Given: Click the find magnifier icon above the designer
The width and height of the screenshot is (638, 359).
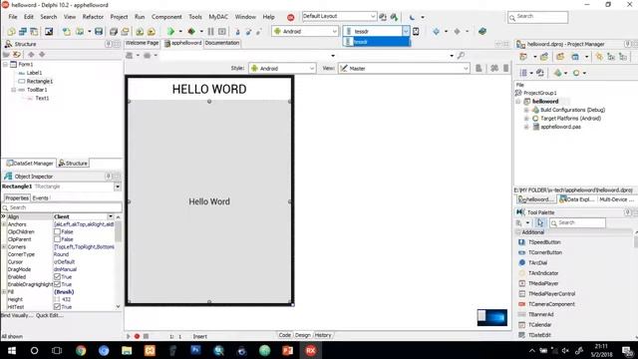Looking at the screenshot, I should [461, 56].
